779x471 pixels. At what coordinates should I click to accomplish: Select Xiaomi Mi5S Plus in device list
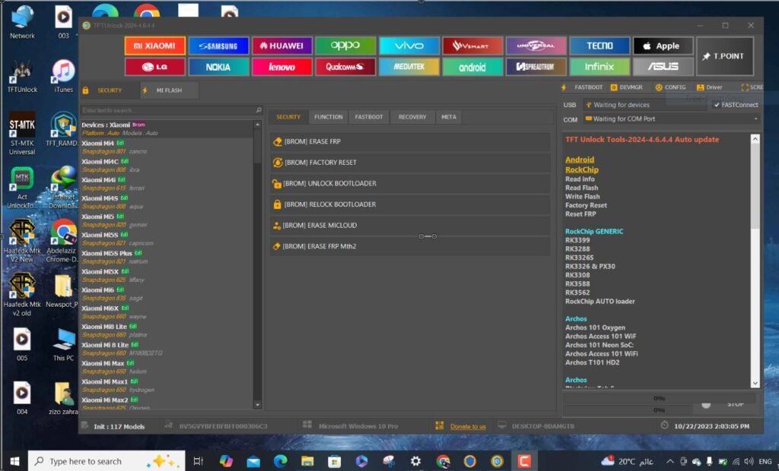click(167, 257)
